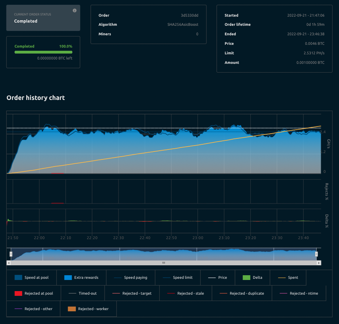Click the right range handle of chart navigator
The width and height of the screenshot is (339, 324).
click(317, 254)
